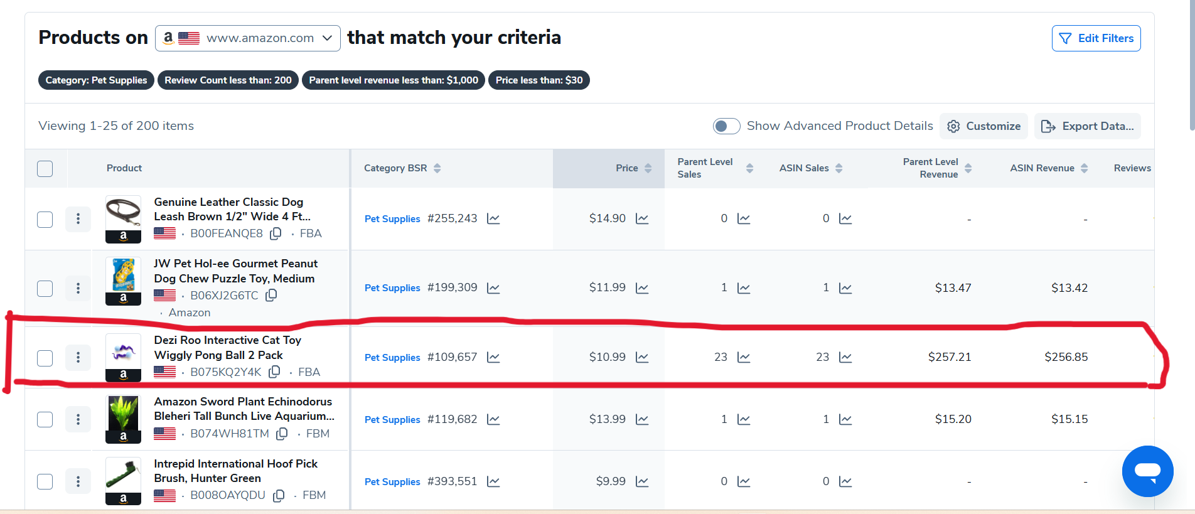The image size is (1195, 514).
Task: Check the Genuine Leather Dog Leash row
Action: (x=45, y=220)
